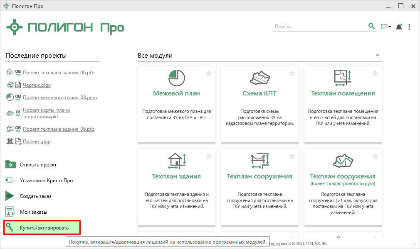Select Открыть проект in sidebar
This screenshot has height=249, width=420.
38,165
